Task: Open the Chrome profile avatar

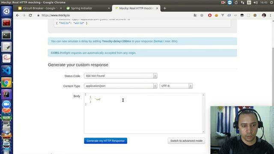Action: tap(264, 15)
